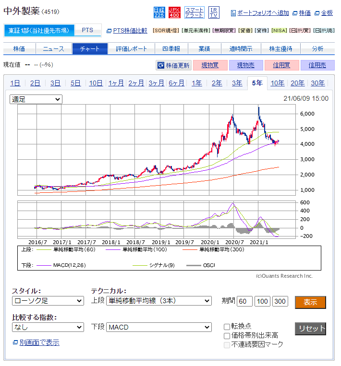
Task: Click the period field showing 300
Action: [280, 301]
